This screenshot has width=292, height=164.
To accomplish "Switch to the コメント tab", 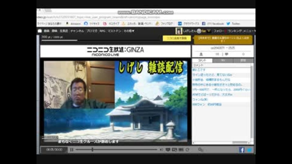I will [202, 60].
